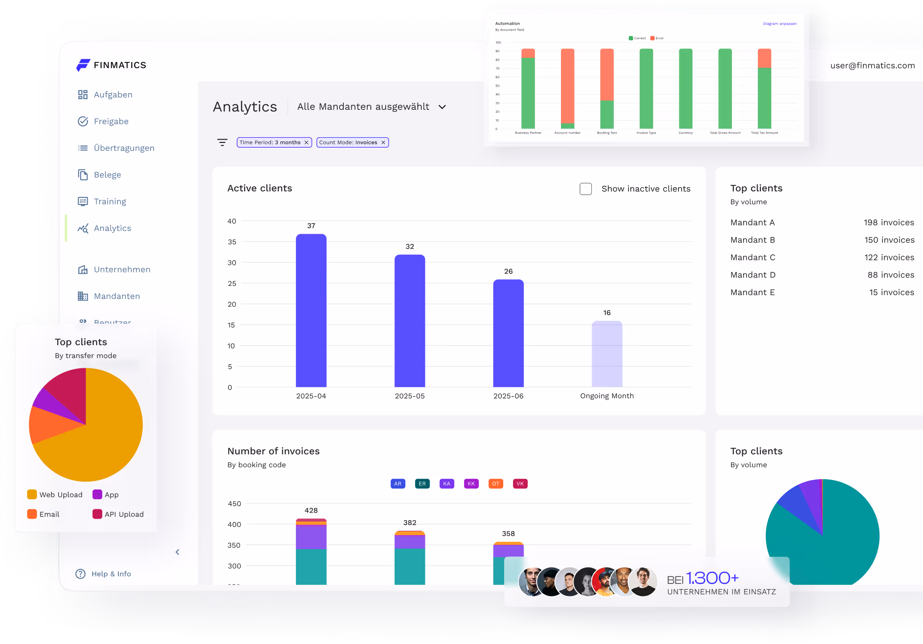
Task: Click the 382 invoices stacked bar
Action: pos(410,558)
